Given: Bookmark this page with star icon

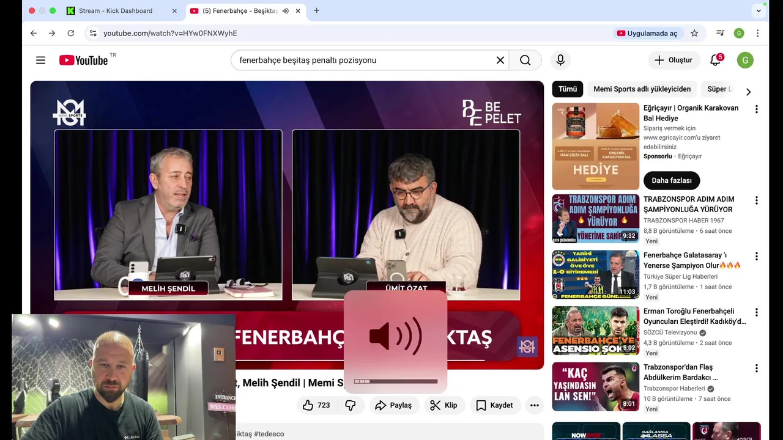Looking at the screenshot, I should point(694,33).
